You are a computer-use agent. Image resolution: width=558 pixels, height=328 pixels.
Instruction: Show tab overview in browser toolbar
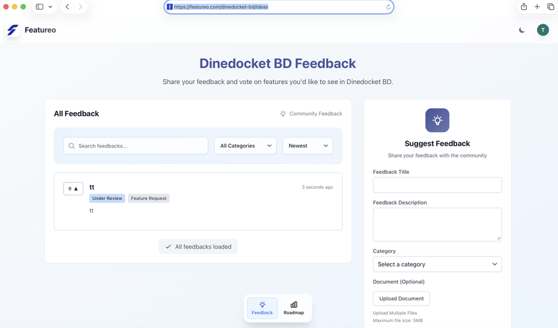click(551, 7)
